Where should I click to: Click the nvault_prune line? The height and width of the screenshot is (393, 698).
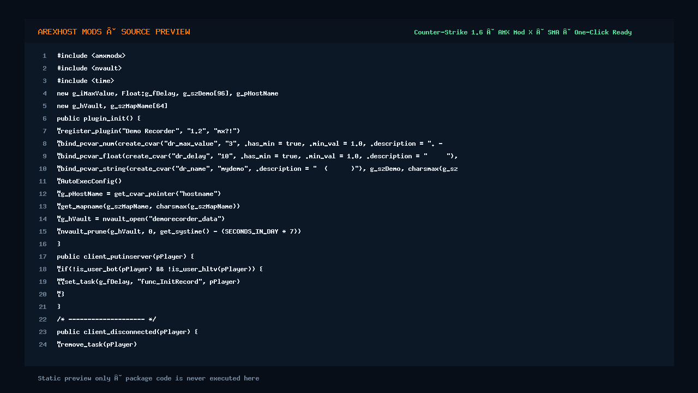(x=179, y=231)
